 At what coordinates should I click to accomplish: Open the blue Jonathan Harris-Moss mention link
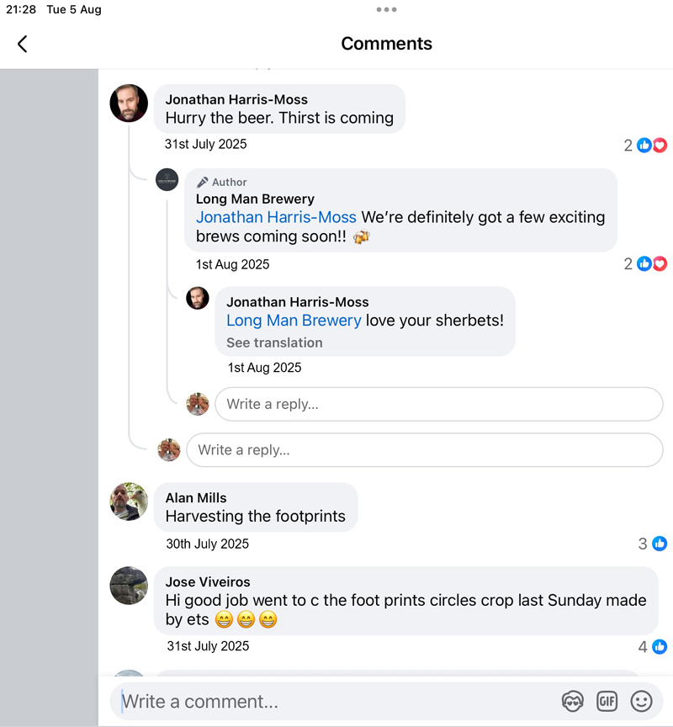click(x=276, y=217)
